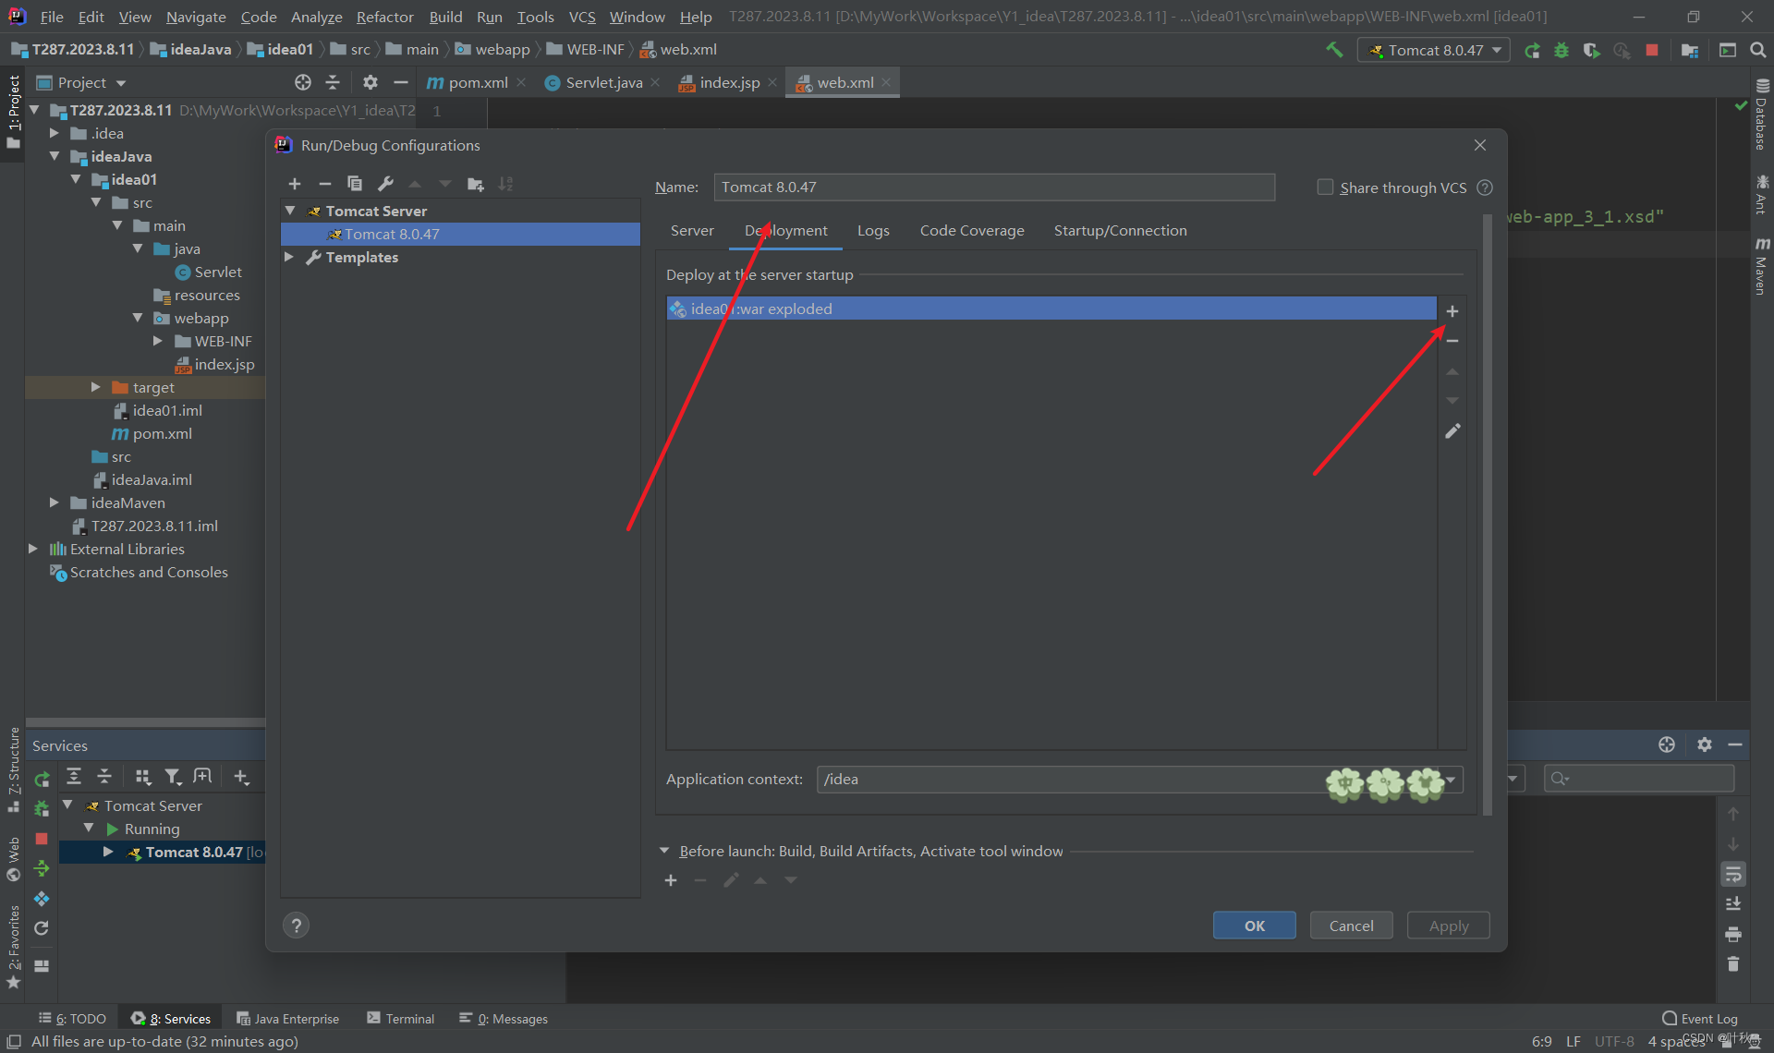Open Services filter funnel icon
Viewport: 1774px width, 1053px height.
point(173,777)
